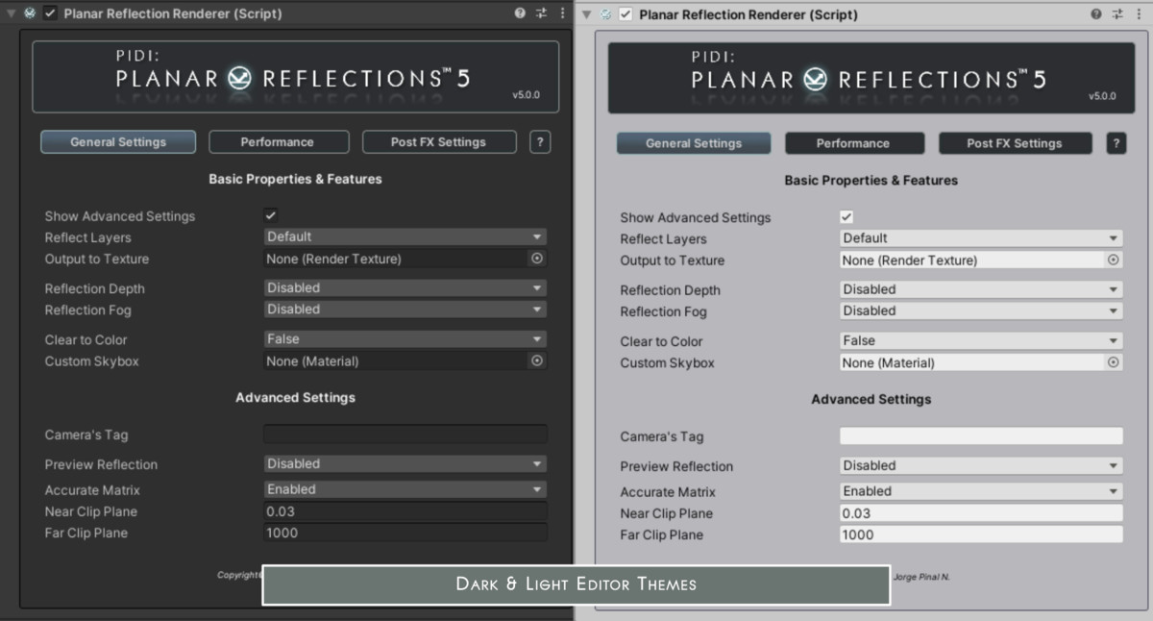Open component help in the dark theme panel header
The width and height of the screenshot is (1153, 621).
pyautogui.click(x=520, y=13)
